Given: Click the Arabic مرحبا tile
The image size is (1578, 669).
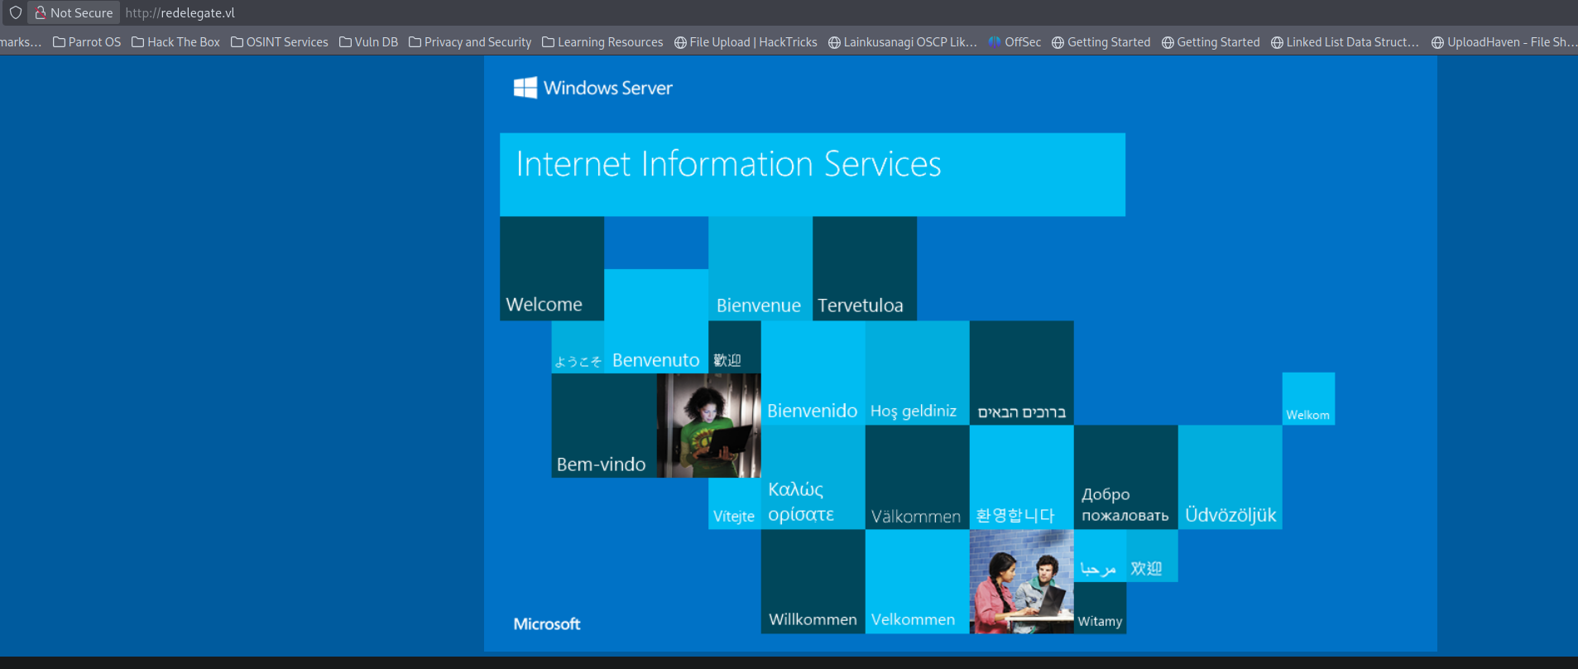Looking at the screenshot, I should point(1100,556).
